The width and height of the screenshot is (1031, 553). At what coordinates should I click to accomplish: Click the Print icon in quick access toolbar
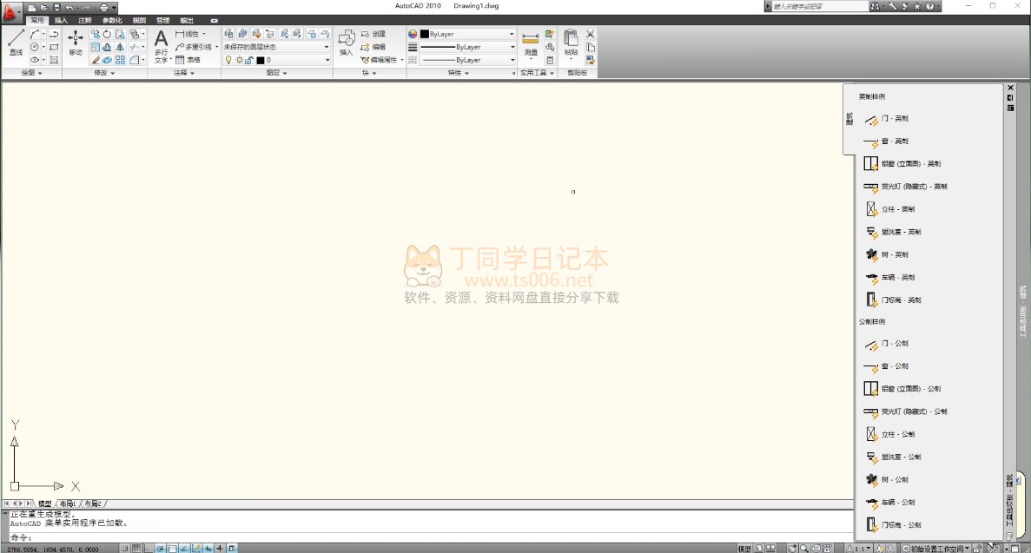click(103, 7)
